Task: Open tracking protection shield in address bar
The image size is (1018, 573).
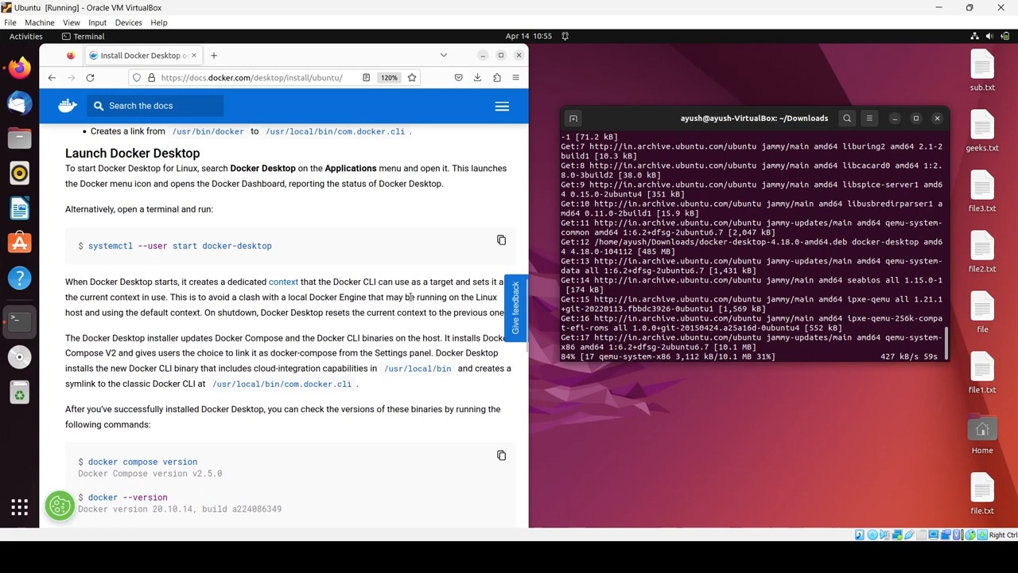Action: coord(137,77)
